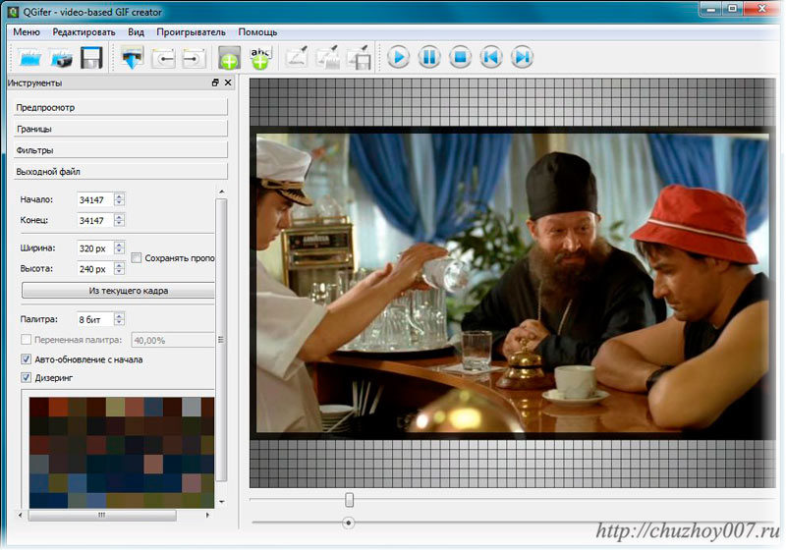Toggle the 'Дизеринг' checkbox
The width and height of the screenshot is (786, 551).
26,377
